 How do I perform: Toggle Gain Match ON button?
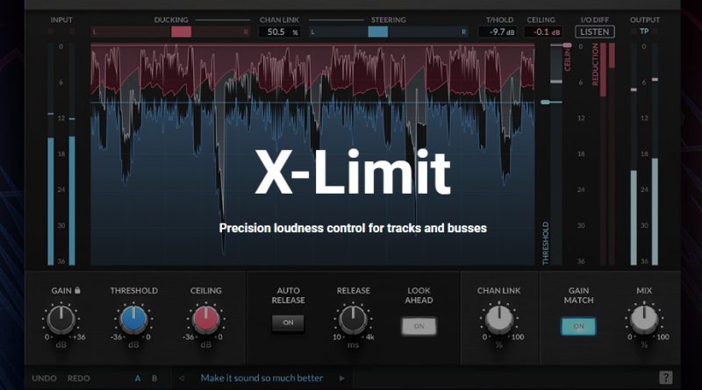[578, 326]
